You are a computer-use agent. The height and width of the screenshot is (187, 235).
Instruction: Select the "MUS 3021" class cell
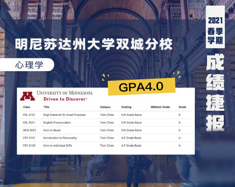click(30, 130)
